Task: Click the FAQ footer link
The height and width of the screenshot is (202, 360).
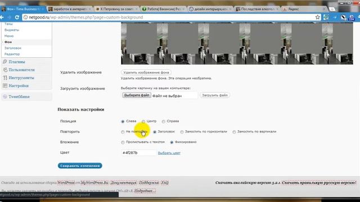Action: [165, 183]
